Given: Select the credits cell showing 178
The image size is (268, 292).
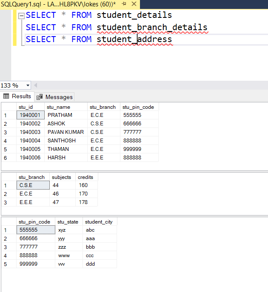Looking at the screenshot, I should [x=83, y=202].
